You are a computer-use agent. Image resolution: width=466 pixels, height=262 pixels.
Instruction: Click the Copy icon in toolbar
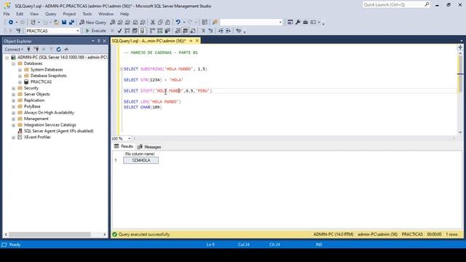(160, 23)
